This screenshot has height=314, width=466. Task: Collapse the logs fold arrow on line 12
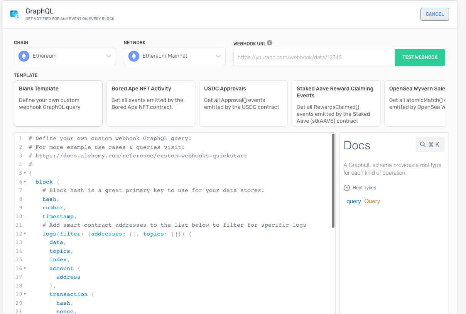click(25, 234)
